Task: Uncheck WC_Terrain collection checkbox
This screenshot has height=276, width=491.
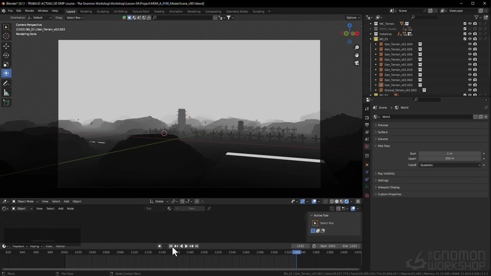Action: tap(465, 23)
